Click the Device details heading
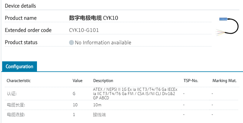The width and height of the screenshot is (243, 123). [x=20, y=6]
